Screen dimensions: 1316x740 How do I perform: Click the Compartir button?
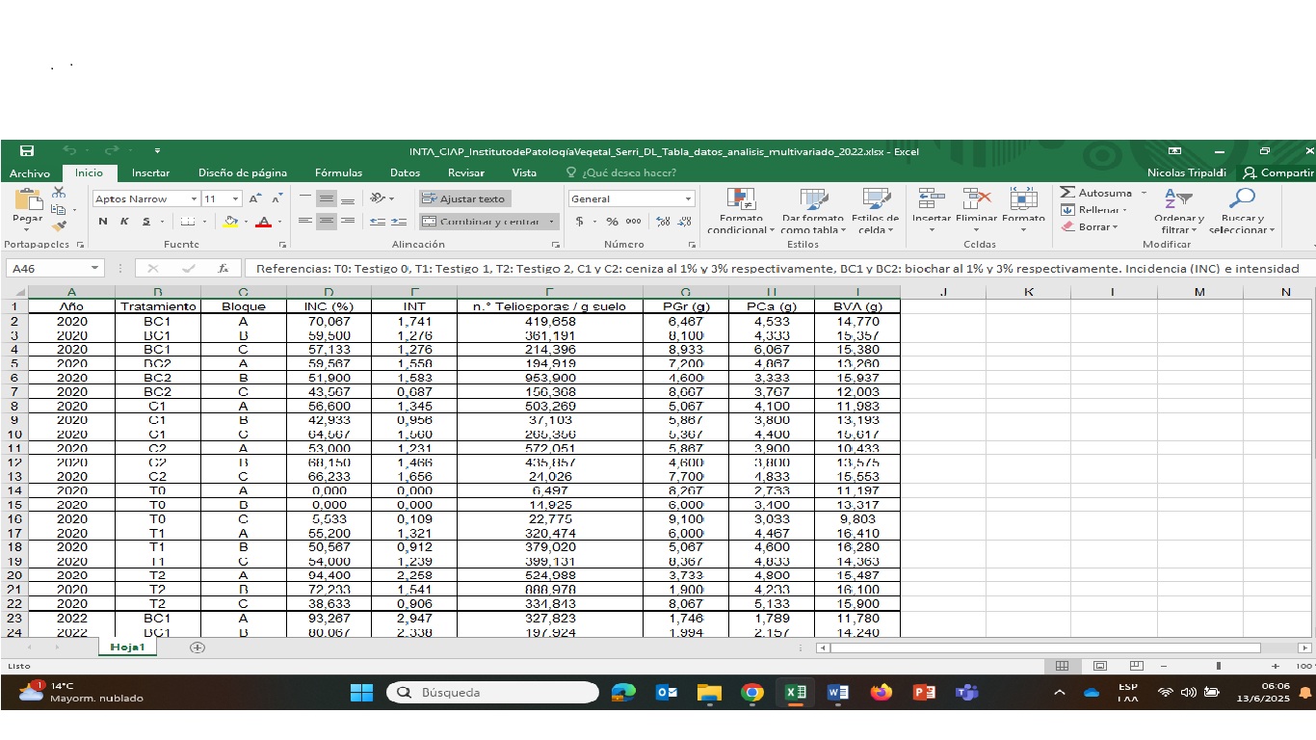click(x=1278, y=173)
